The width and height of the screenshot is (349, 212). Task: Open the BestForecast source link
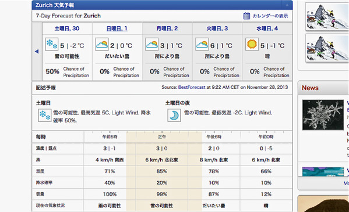(192, 87)
